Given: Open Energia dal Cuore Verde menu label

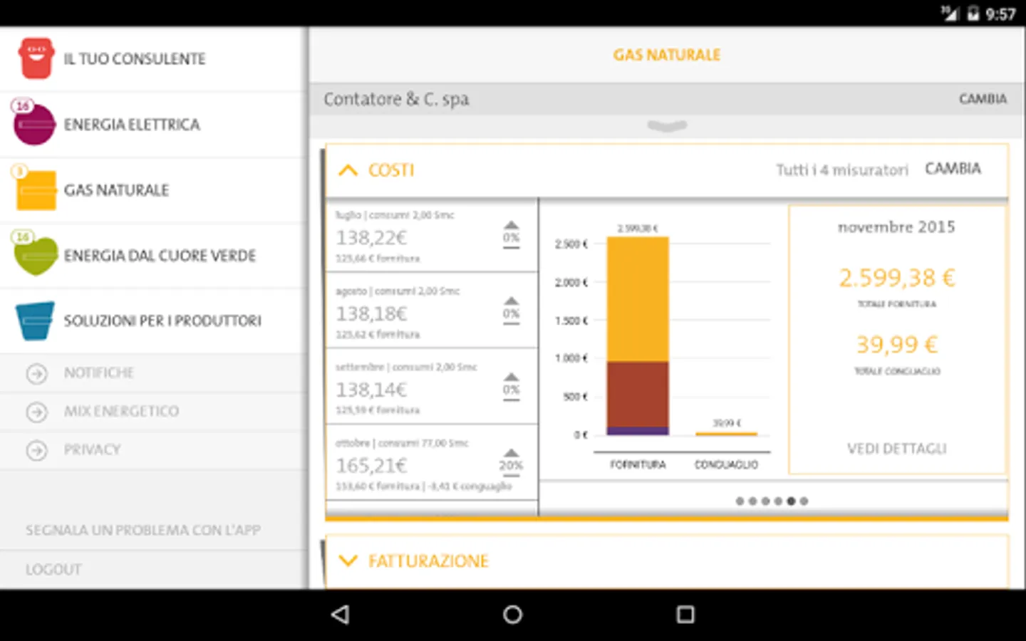Looking at the screenshot, I should (x=160, y=256).
